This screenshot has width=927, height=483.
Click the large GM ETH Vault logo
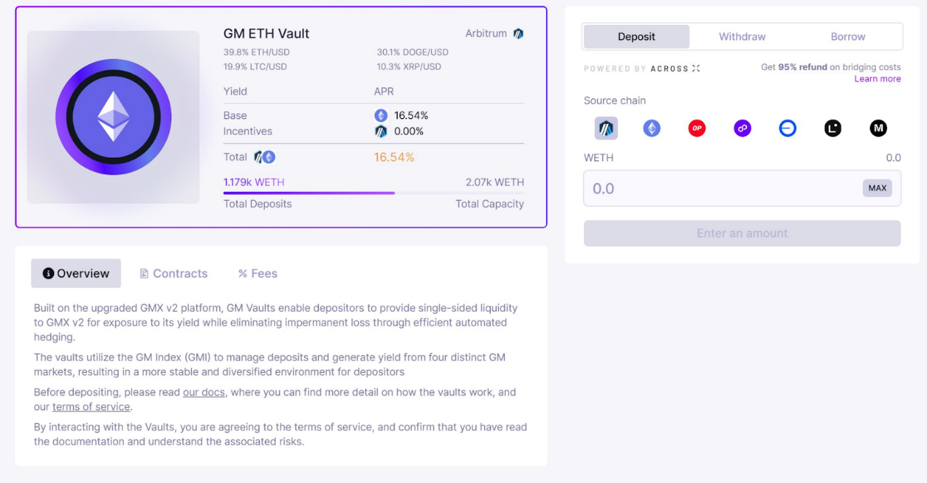[113, 117]
